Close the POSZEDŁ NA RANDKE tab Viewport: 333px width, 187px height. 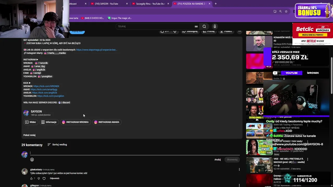click(x=209, y=4)
